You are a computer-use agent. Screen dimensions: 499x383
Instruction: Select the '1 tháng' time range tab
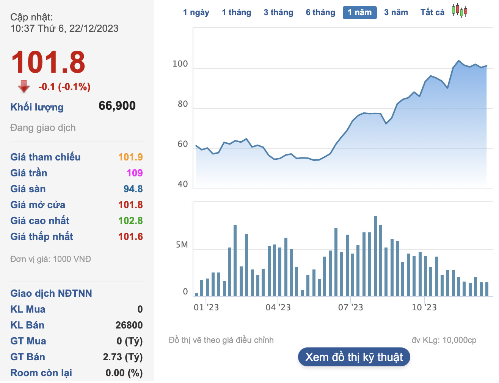point(237,12)
